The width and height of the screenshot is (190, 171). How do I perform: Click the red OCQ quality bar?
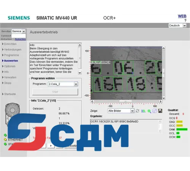pos(177,118)
